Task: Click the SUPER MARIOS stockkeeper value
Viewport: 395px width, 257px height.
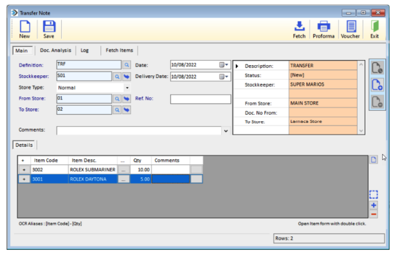Action: 323,84
